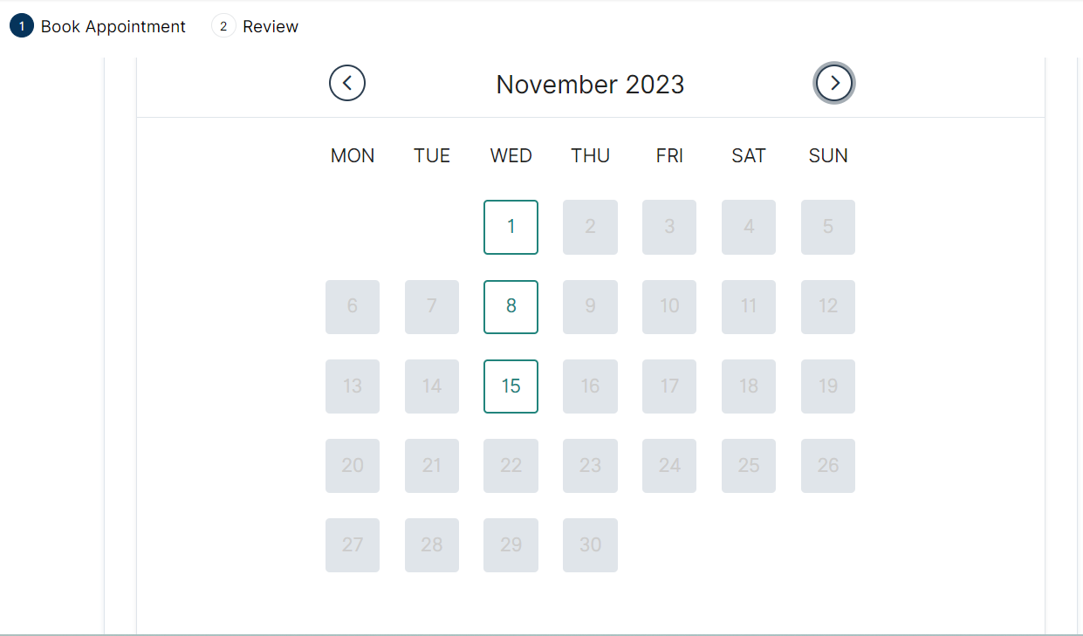This screenshot has height=636, width=1083.
Task: Click unavailable Sunday November 26
Action: [827, 465]
